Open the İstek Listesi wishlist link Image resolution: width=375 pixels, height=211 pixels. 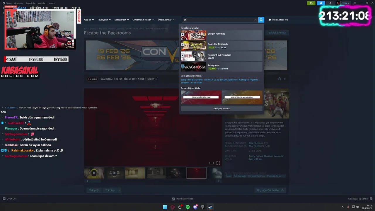point(278,20)
